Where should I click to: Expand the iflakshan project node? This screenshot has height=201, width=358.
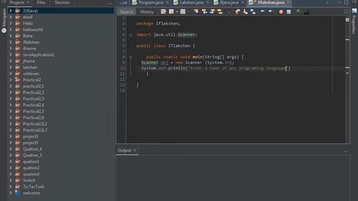point(11,42)
